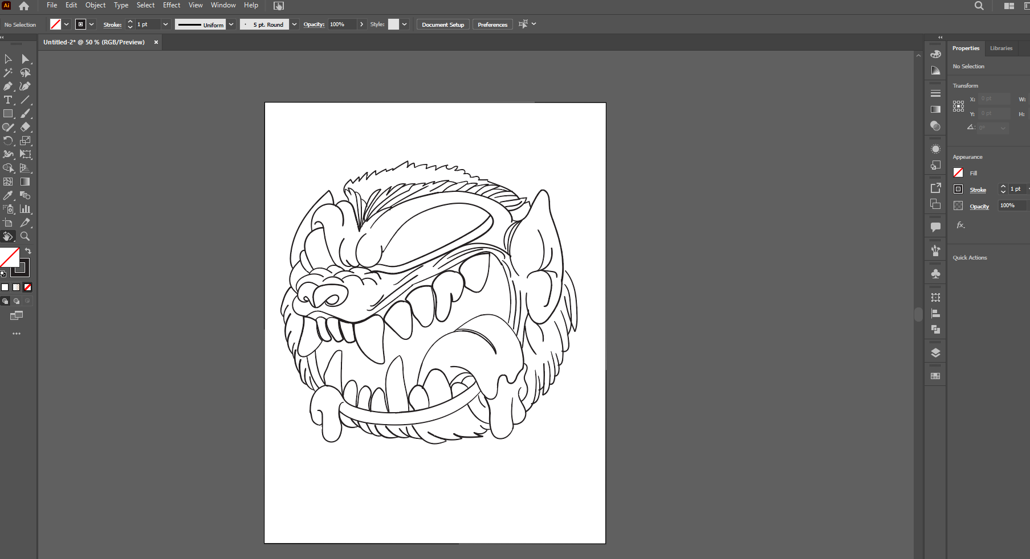Open Edit Toolbar three dots
Viewport: 1030px width, 559px height.
(x=17, y=334)
